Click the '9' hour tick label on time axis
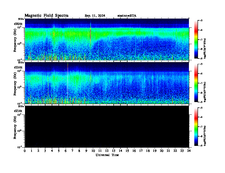Screen dimensions: 225x173 click(x=86, y=151)
